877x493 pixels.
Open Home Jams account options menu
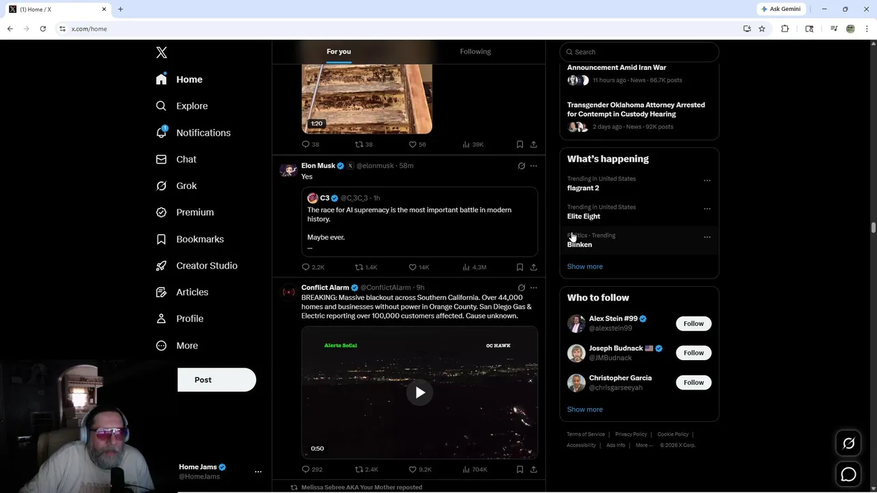(258, 472)
